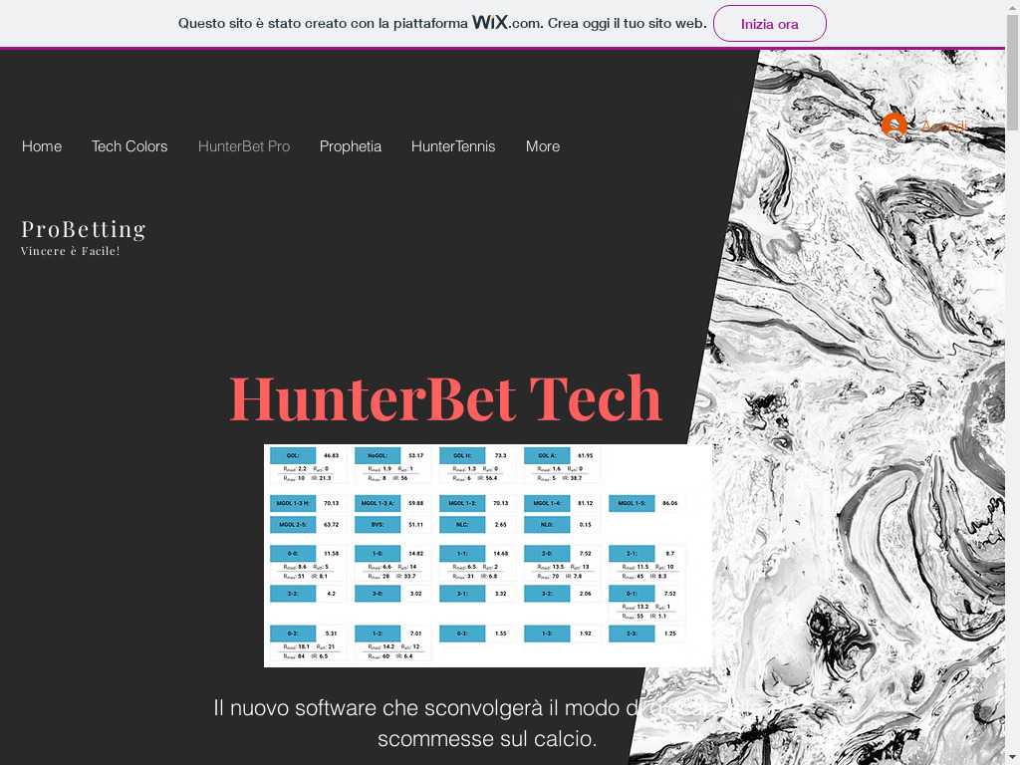
Task: Go to the Home page
Action: click(x=42, y=146)
